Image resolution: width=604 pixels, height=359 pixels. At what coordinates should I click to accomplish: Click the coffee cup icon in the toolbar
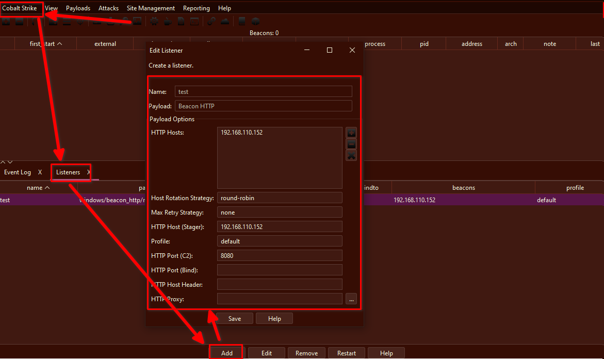168,22
